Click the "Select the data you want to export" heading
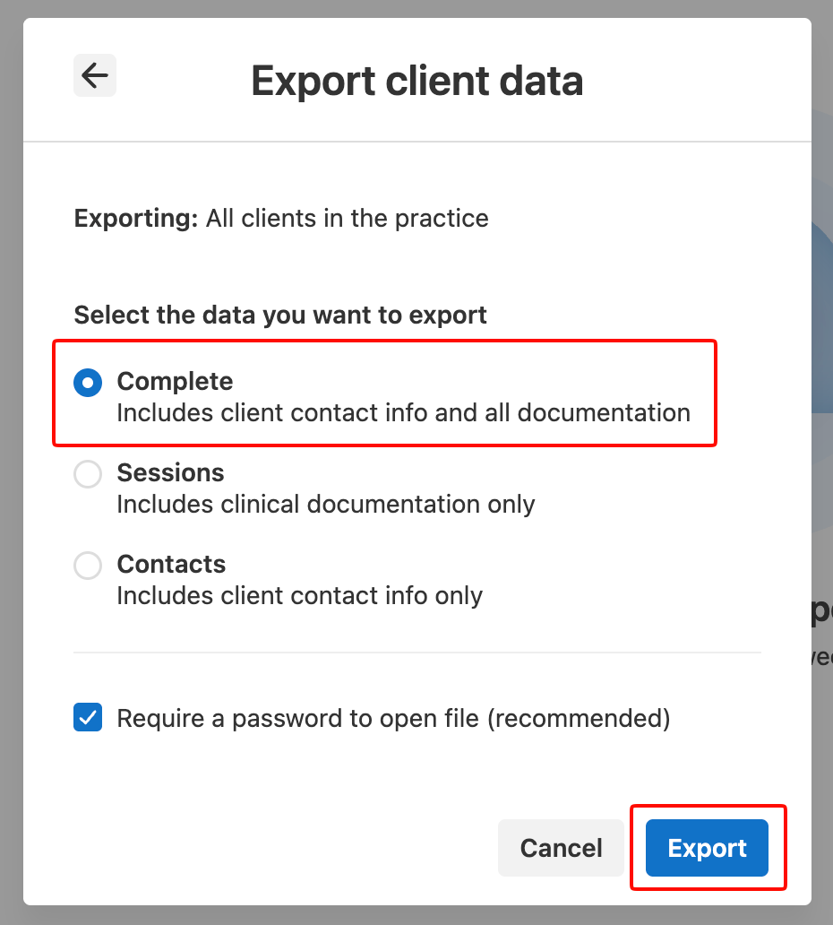This screenshot has width=833, height=925. (280, 315)
